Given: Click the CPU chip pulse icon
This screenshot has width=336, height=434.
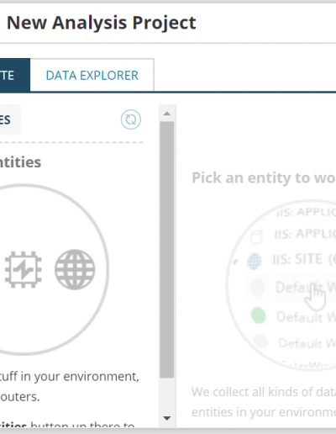Looking at the screenshot, I should 24,269.
